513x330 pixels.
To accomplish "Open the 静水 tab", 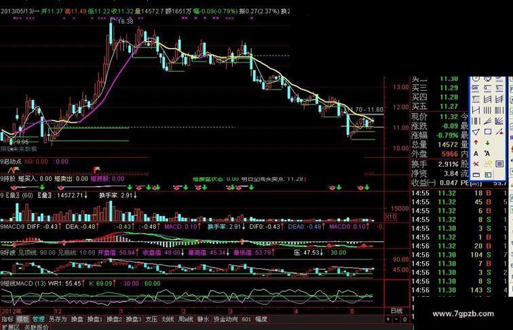I will point(203,319).
